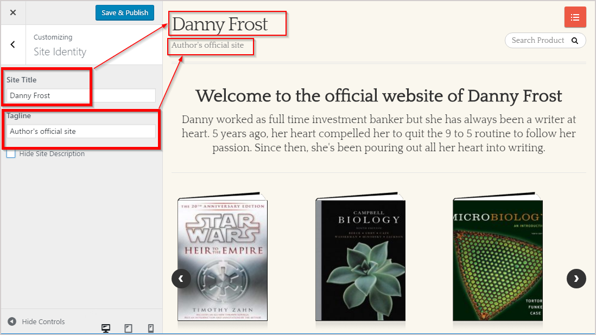The height and width of the screenshot is (335, 596).
Task: Click the Welcome to the official website heading
Action: point(378,96)
